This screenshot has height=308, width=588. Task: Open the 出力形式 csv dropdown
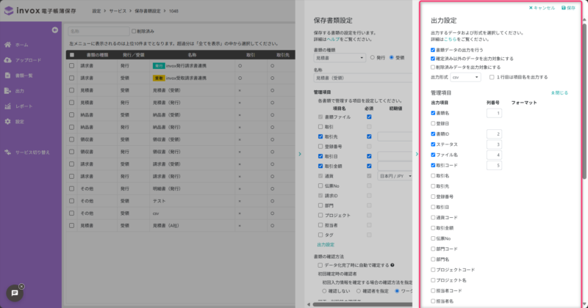[x=465, y=78]
